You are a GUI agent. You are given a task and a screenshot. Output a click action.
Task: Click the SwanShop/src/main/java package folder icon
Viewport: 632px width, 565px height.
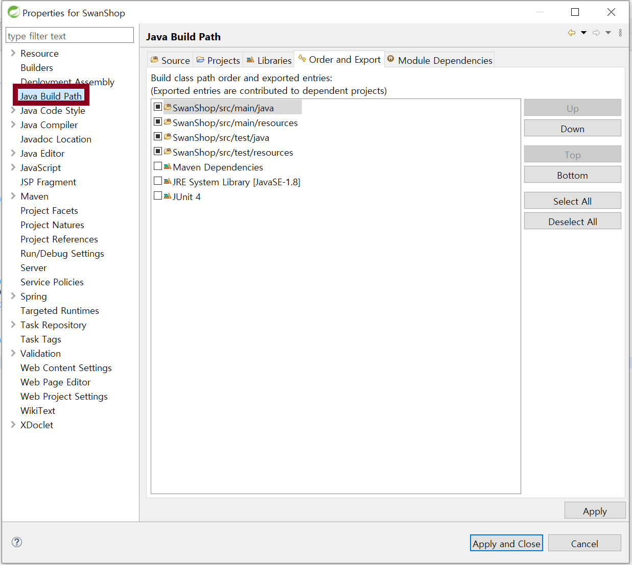point(168,107)
